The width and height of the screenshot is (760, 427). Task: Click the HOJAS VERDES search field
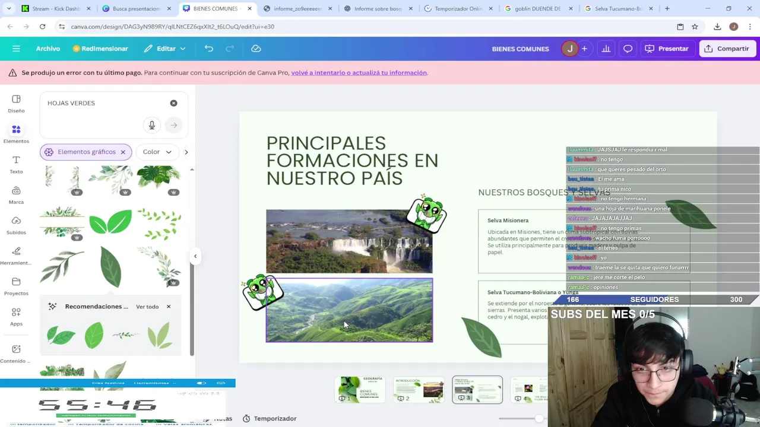104,103
